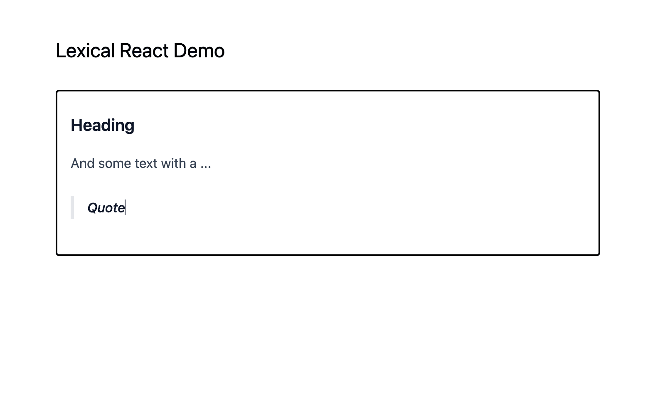Click the editor's top border region
This screenshot has width=665, height=399.
click(328, 91)
